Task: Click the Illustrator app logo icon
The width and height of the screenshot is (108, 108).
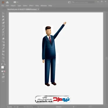Action: (x=3, y=2)
